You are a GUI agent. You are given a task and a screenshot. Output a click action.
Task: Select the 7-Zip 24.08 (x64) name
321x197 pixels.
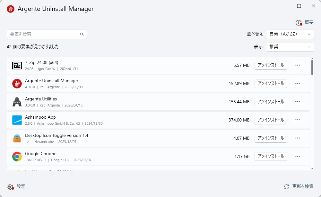point(41,62)
